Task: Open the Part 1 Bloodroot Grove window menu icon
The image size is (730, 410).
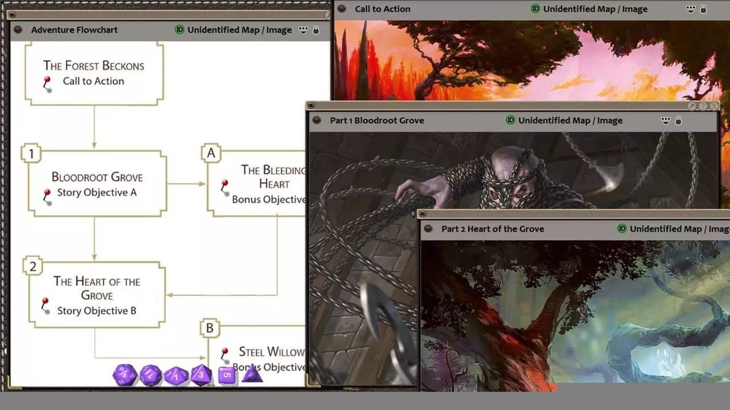Action: coord(317,120)
